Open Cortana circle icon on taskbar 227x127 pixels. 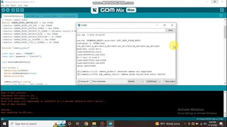(x=70, y=124)
